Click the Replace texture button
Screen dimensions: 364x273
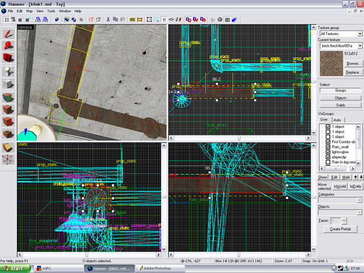[x=353, y=72]
